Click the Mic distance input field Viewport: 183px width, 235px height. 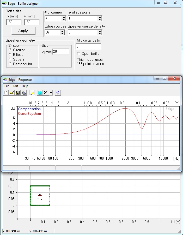pos(88,46)
